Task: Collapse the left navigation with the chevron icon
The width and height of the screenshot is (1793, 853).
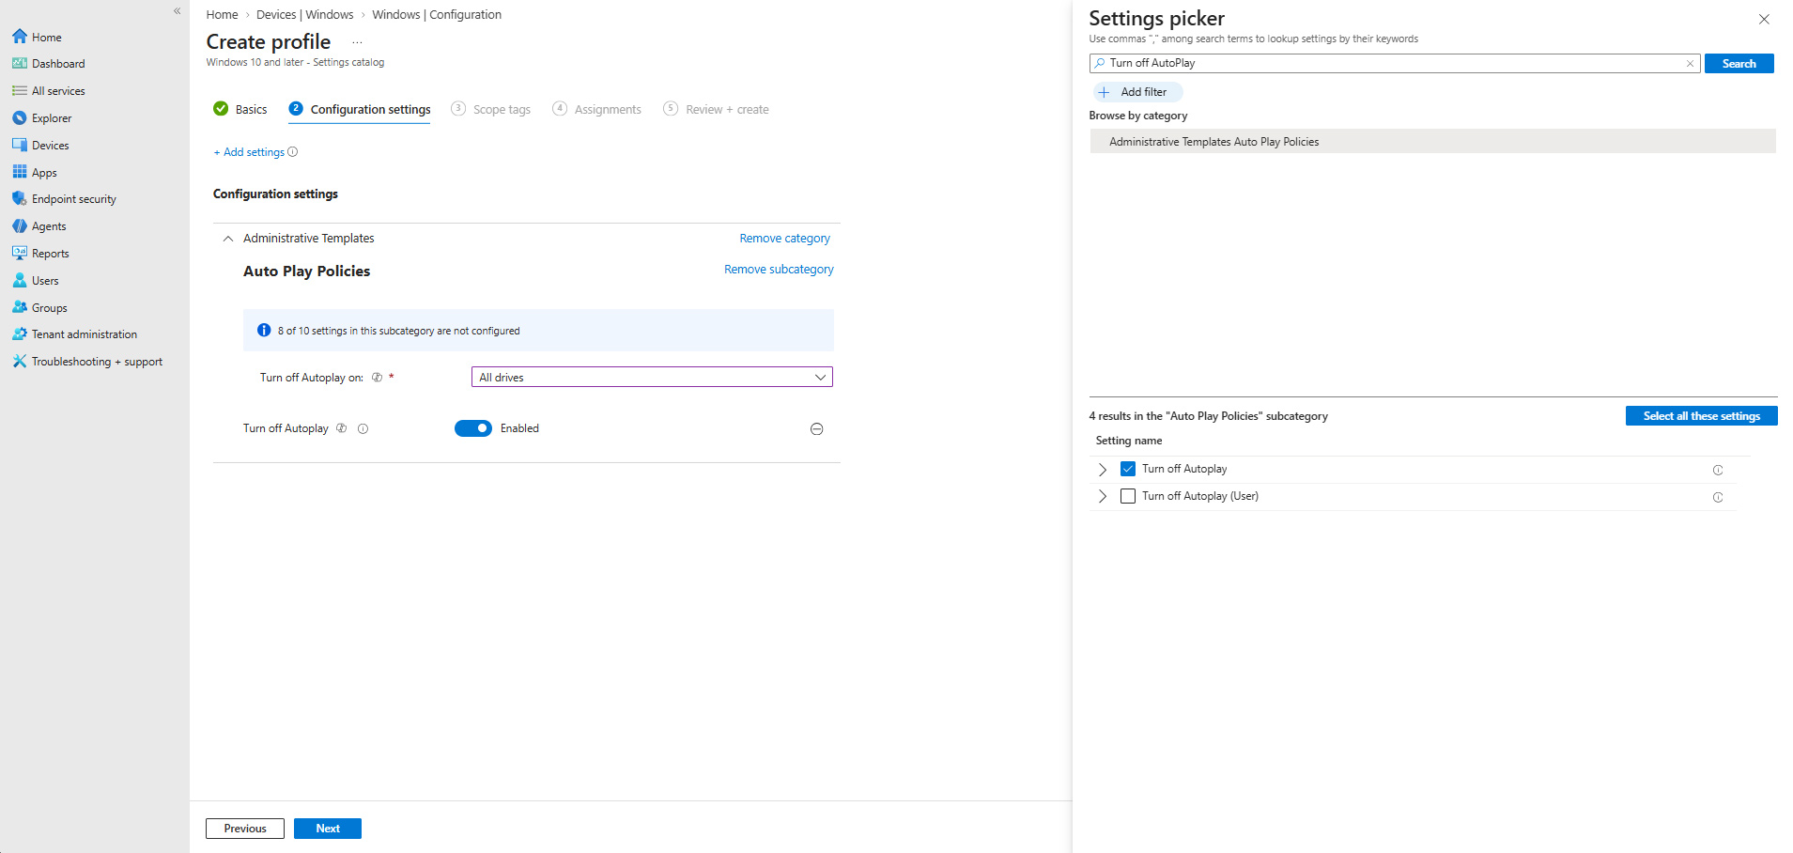Action: tap(177, 11)
